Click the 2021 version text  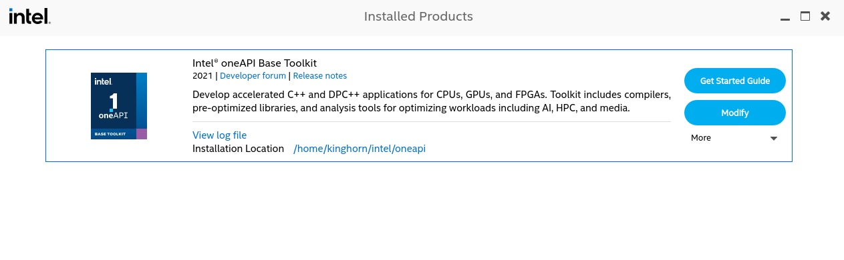202,76
